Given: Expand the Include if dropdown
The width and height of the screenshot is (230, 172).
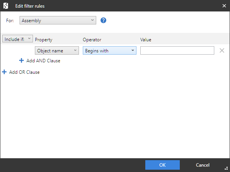Looking at the screenshot, I should (18, 39).
